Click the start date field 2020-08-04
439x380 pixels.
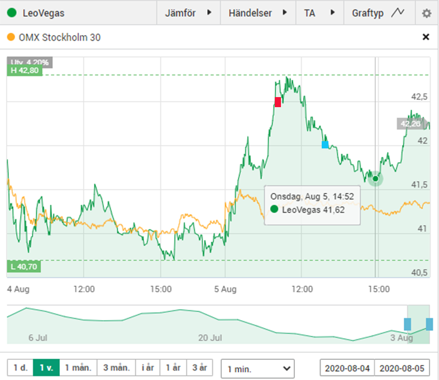click(347, 368)
